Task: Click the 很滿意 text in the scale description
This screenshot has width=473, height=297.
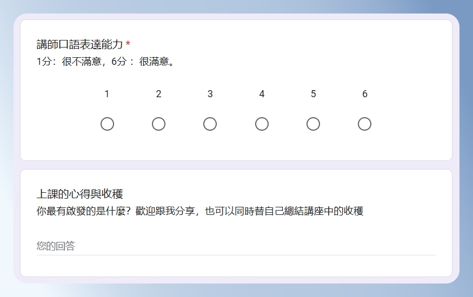Action: pyautogui.click(x=154, y=62)
